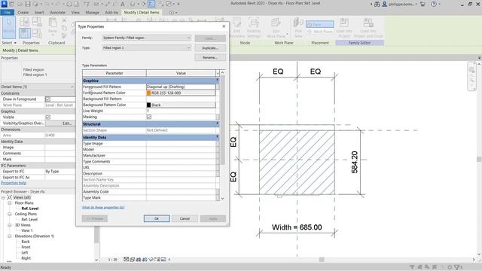
Task: Open the Family dropdown in Type Properties
Action: click(x=147, y=38)
